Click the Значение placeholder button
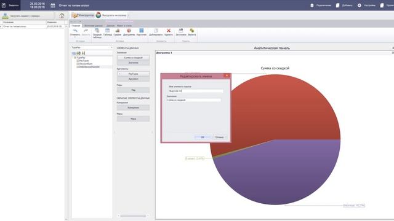 click(x=133, y=63)
